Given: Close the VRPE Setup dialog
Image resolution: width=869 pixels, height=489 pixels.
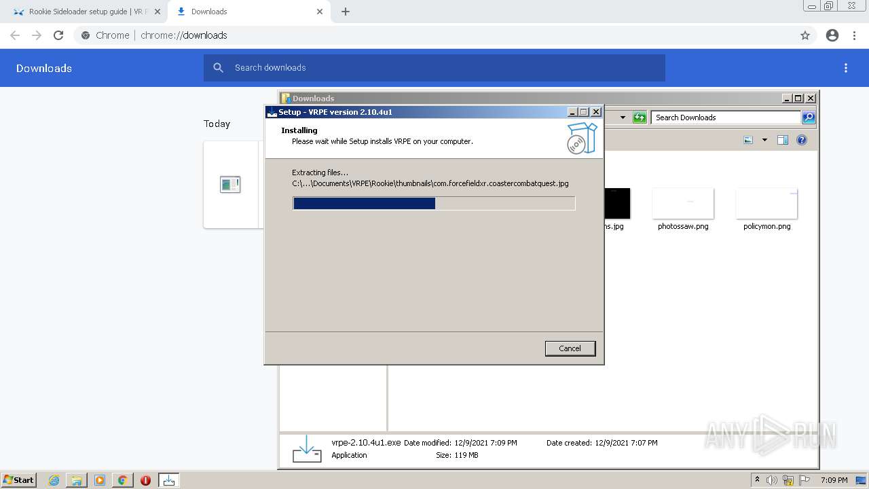Looking at the screenshot, I should (596, 112).
